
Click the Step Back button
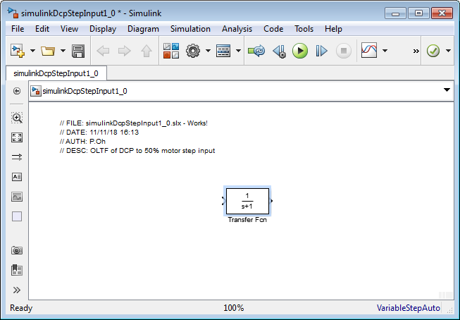(279, 51)
